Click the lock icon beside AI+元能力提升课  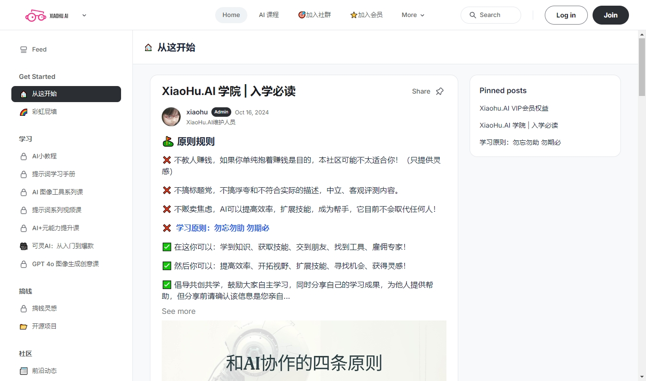[24, 228]
